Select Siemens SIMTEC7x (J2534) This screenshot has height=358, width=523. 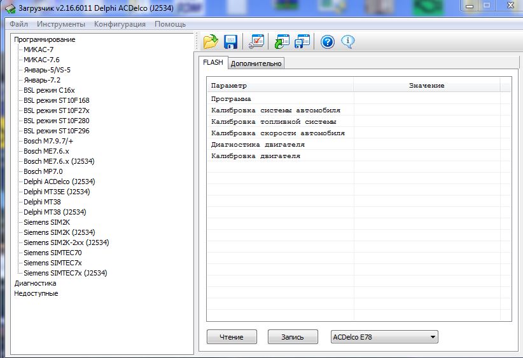[x=66, y=273]
